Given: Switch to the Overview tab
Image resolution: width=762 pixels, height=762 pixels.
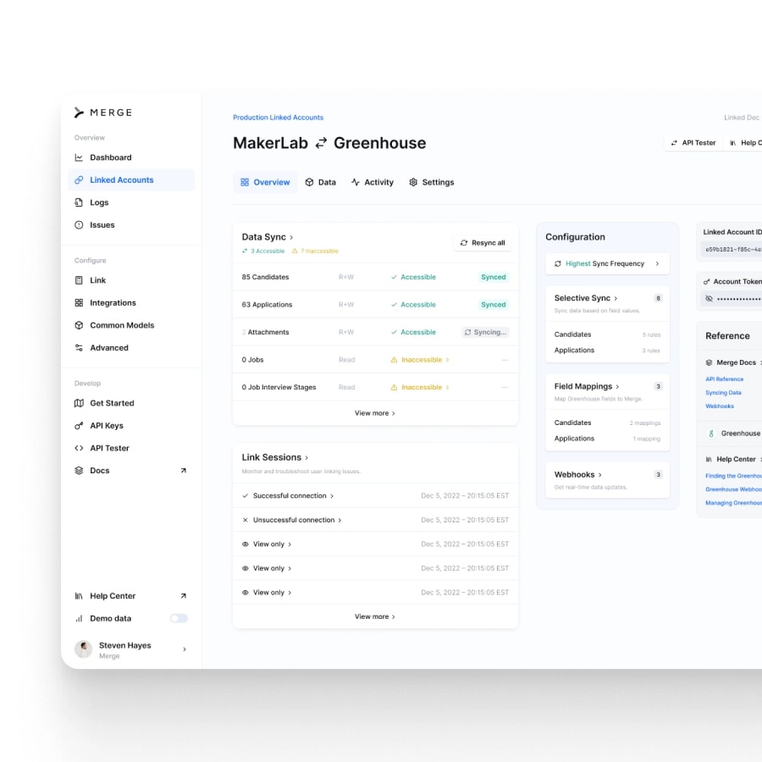Looking at the screenshot, I should pyautogui.click(x=265, y=182).
